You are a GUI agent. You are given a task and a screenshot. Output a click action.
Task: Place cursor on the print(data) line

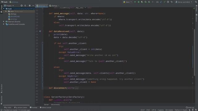coord(61,34)
